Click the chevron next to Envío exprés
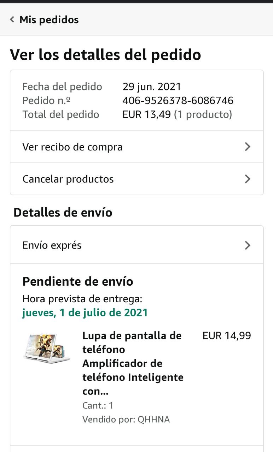 [248, 245]
